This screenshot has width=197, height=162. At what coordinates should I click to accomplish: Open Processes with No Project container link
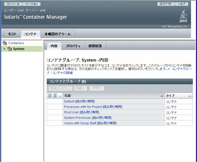(93, 107)
